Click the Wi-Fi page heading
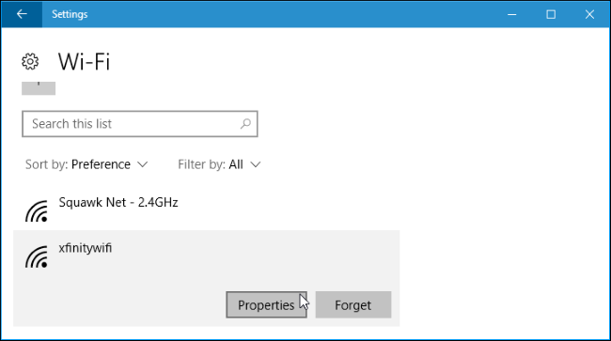This screenshot has width=611, height=341. coord(85,61)
